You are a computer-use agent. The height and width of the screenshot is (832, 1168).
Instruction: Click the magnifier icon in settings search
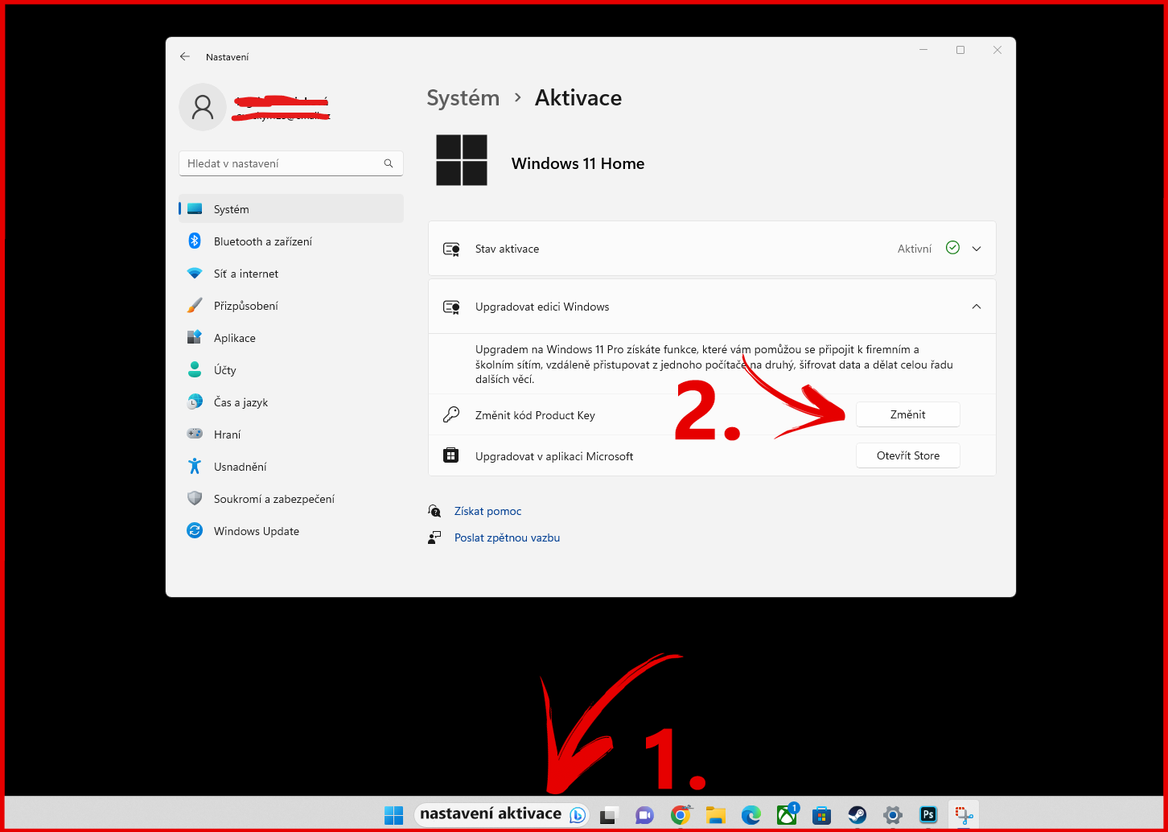389,163
